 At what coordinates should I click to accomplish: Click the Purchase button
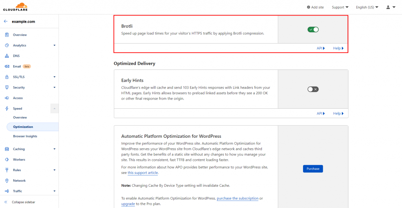point(313,169)
